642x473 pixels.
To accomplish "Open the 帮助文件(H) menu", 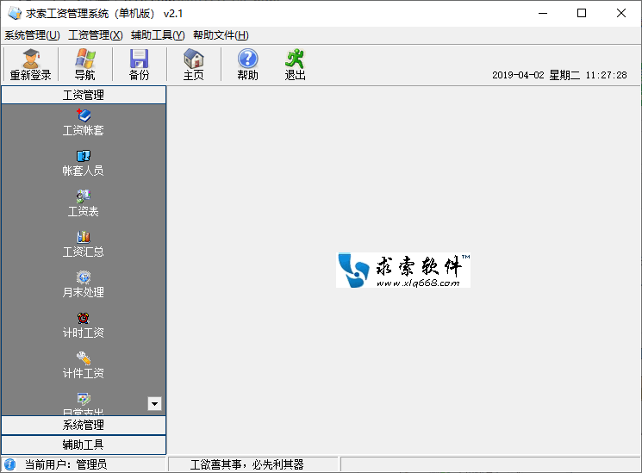I will point(221,35).
